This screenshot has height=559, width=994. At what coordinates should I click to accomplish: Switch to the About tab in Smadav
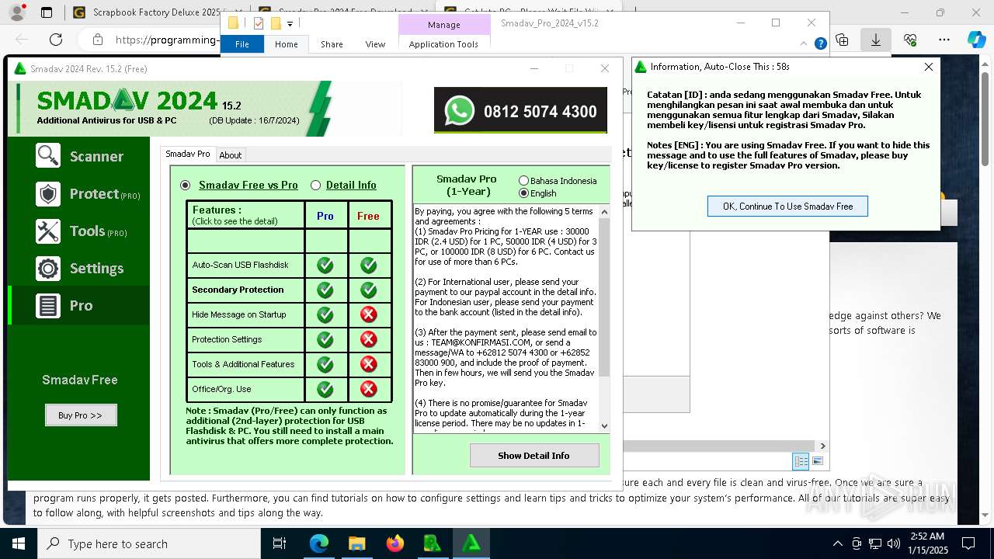click(x=231, y=155)
